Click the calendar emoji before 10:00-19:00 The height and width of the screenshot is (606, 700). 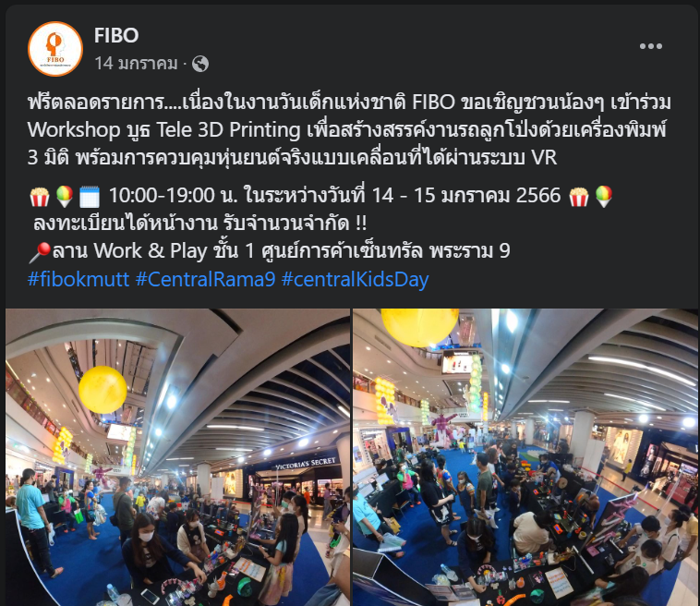[90, 197]
